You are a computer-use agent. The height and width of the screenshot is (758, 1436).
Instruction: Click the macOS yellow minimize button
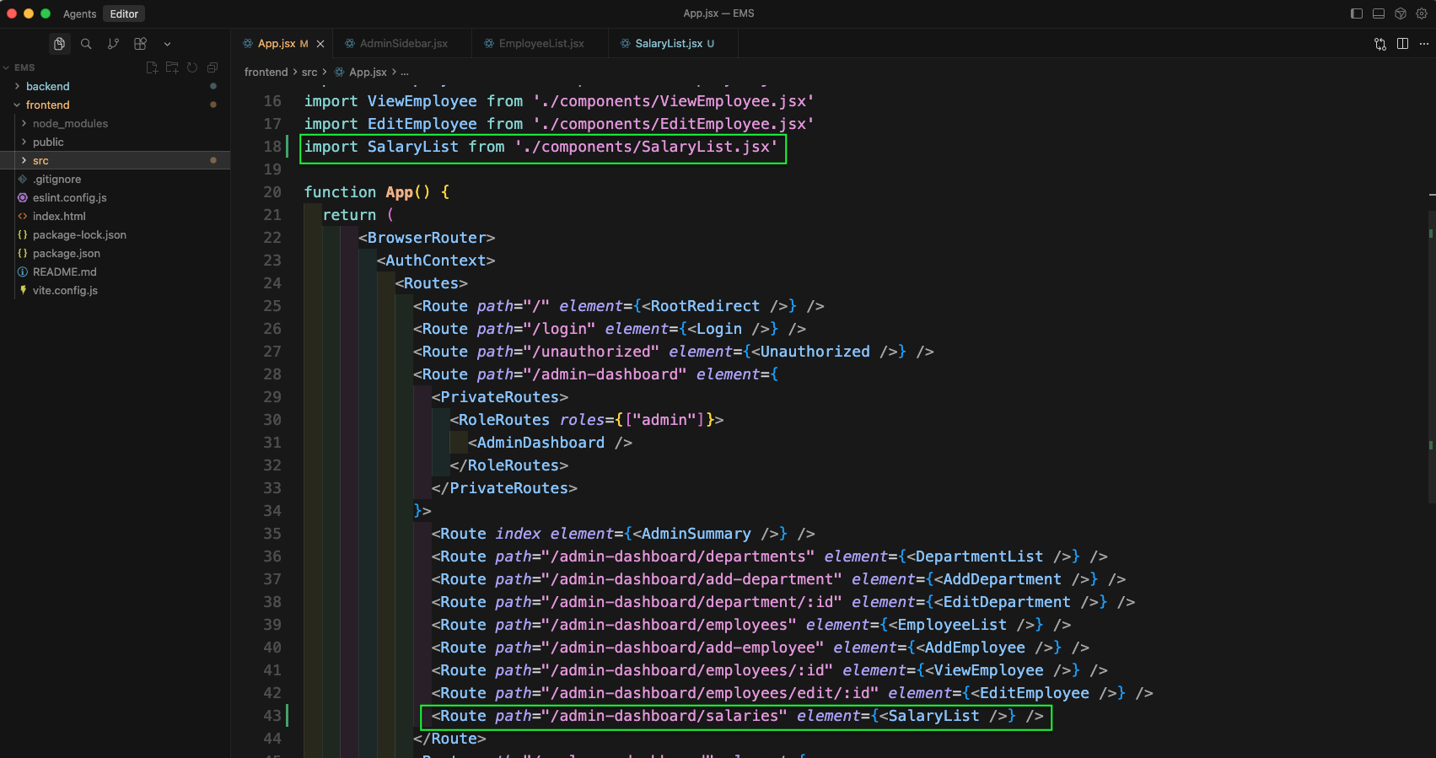tap(29, 13)
